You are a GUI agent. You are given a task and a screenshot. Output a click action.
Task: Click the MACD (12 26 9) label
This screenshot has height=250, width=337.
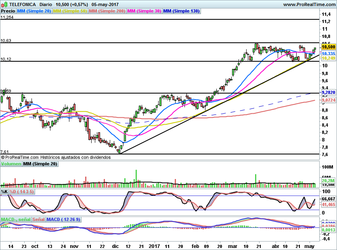point(63,219)
